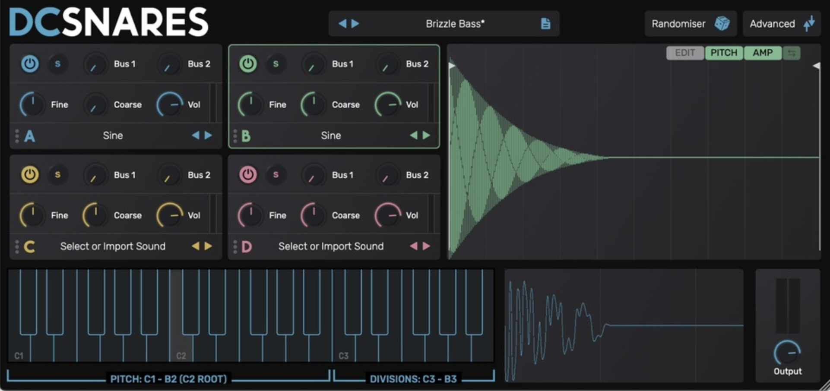The height and width of the screenshot is (391, 830).
Task: Click layer D Coarse knob
Action: click(x=313, y=215)
